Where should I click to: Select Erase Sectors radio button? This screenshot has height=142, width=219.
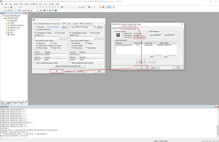point(123,35)
